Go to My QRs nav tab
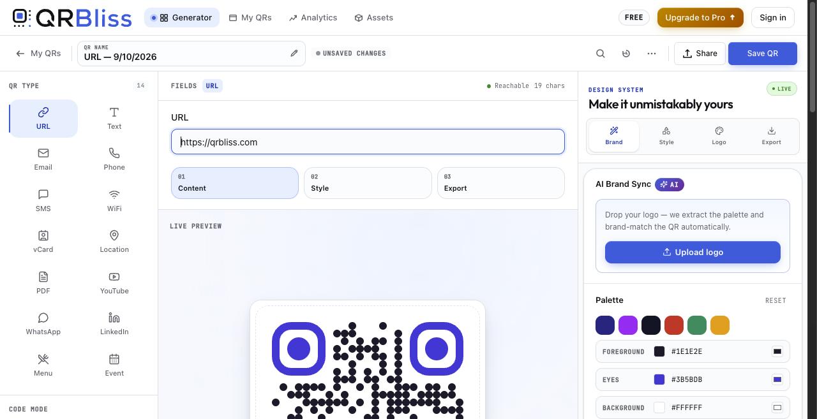 click(x=250, y=18)
